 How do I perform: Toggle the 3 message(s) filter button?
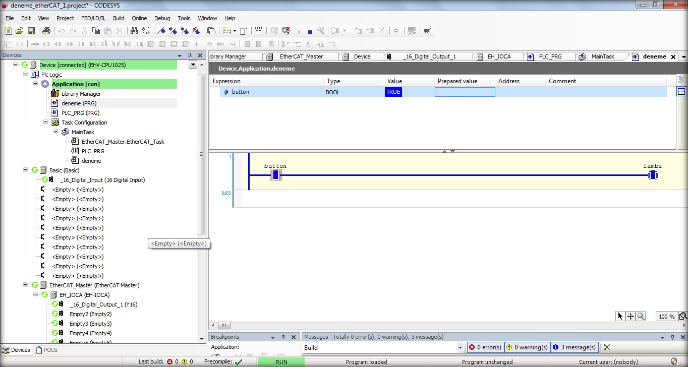(574, 347)
